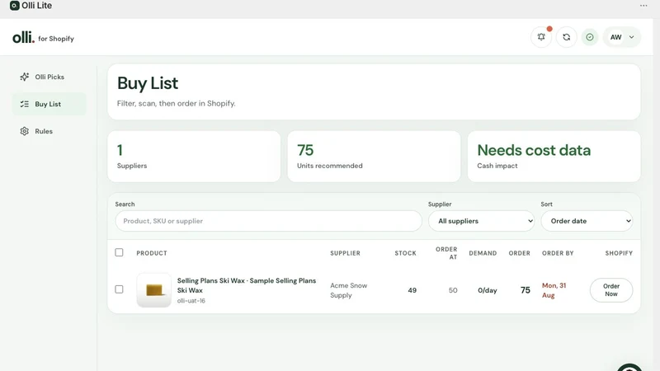Click the ORDER AT column header
Image resolution: width=660 pixels, height=371 pixels.
click(x=446, y=253)
